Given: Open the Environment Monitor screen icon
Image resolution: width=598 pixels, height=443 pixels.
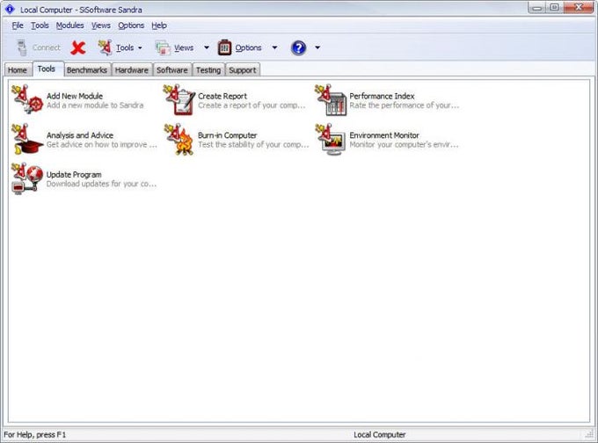Looking at the screenshot, I should (331, 139).
